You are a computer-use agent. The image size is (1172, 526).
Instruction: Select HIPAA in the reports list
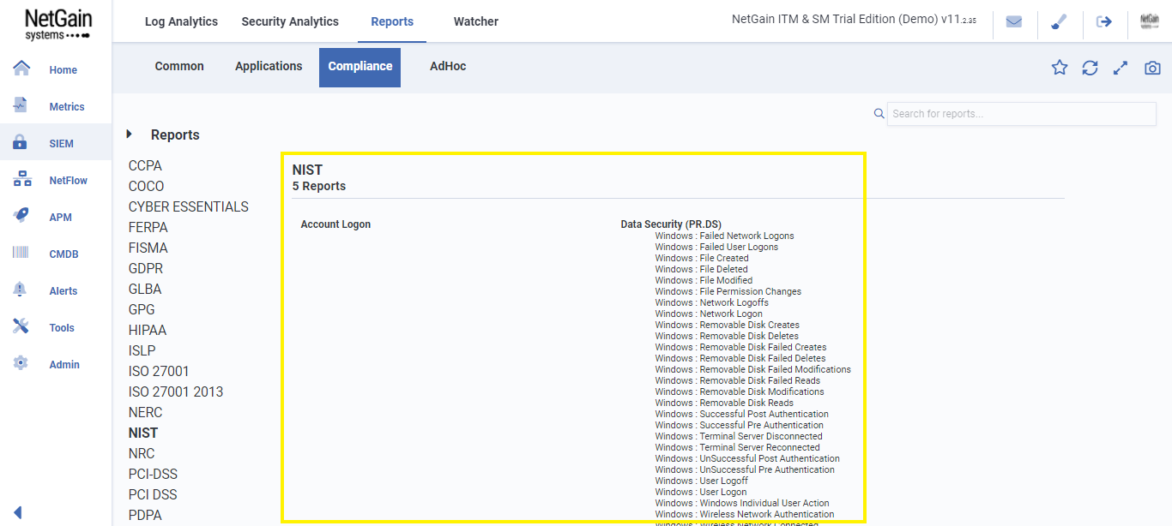tap(148, 330)
